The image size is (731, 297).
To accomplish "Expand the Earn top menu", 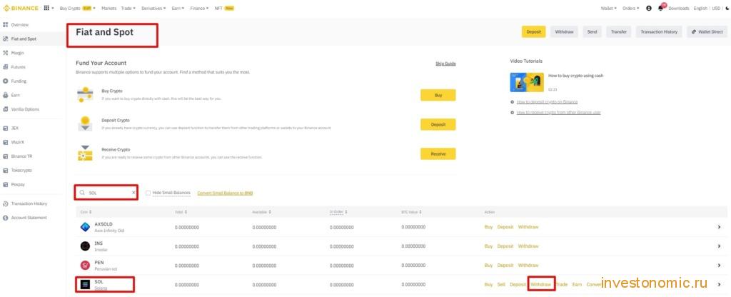I will [178, 9].
